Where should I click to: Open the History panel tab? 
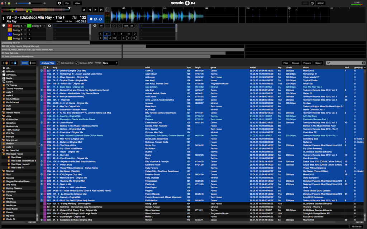coord(318,63)
